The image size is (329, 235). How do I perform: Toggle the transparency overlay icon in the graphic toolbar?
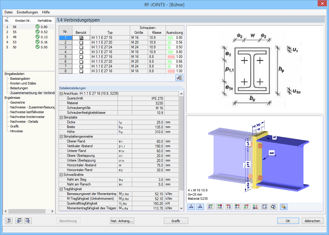pos(284,207)
